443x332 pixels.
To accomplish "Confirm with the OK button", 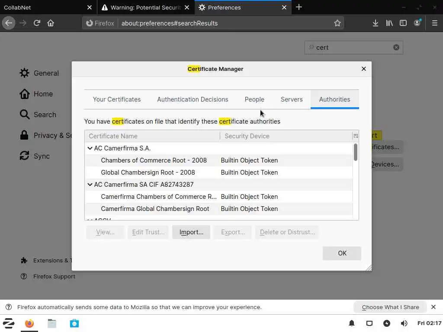I will point(342,253).
